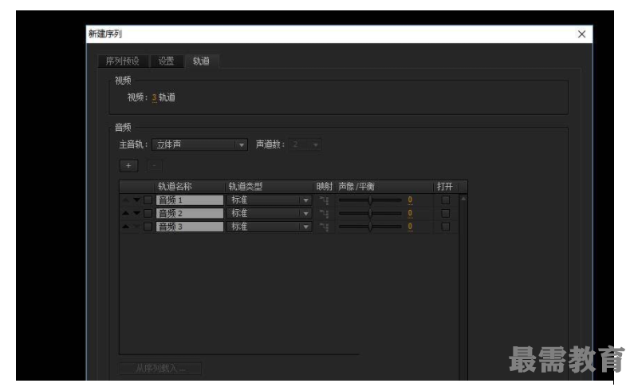Click the 映射 routing icon for 音频 1

[324, 200]
